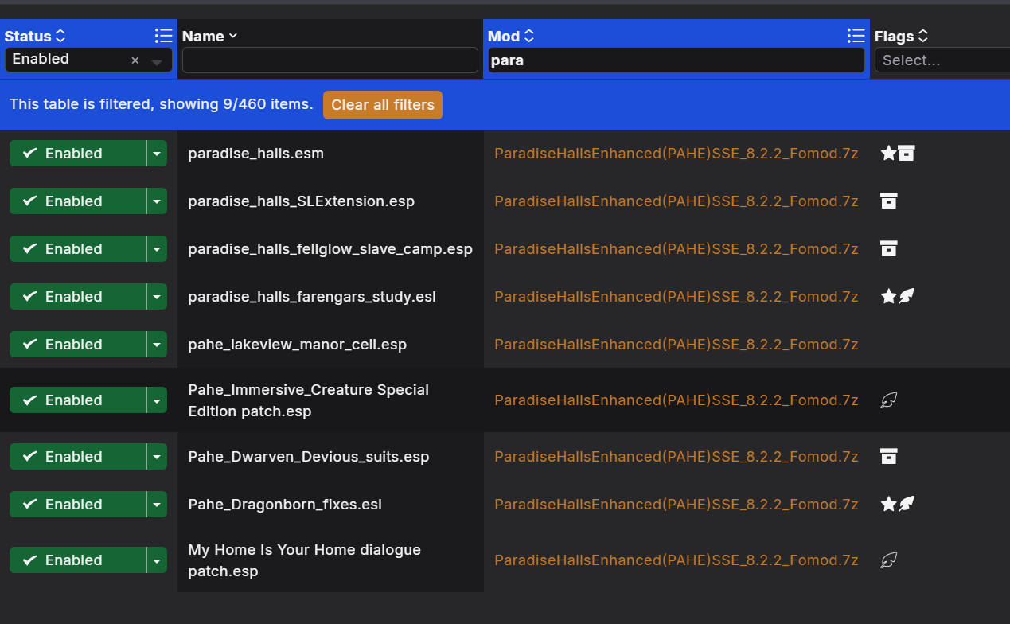Click the archive icon for paradise_halls_SLExtension.esp
Screen dimensions: 1010x624
tap(889, 201)
